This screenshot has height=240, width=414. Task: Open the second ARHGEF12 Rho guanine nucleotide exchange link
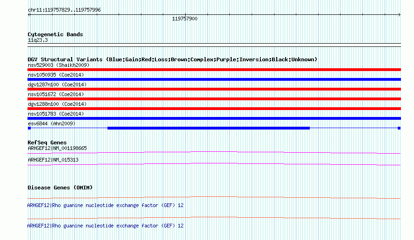click(105, 226)
